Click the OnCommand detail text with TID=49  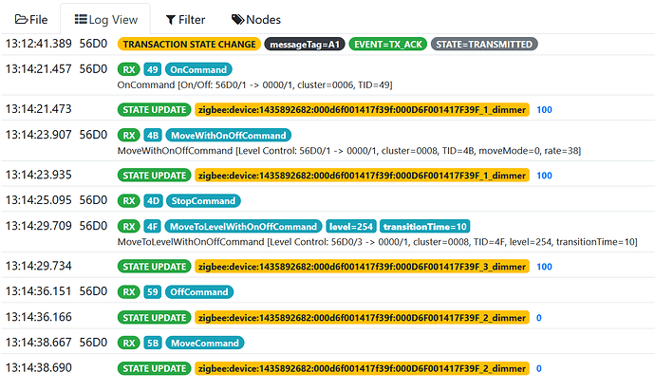click(x=254, y=85)
